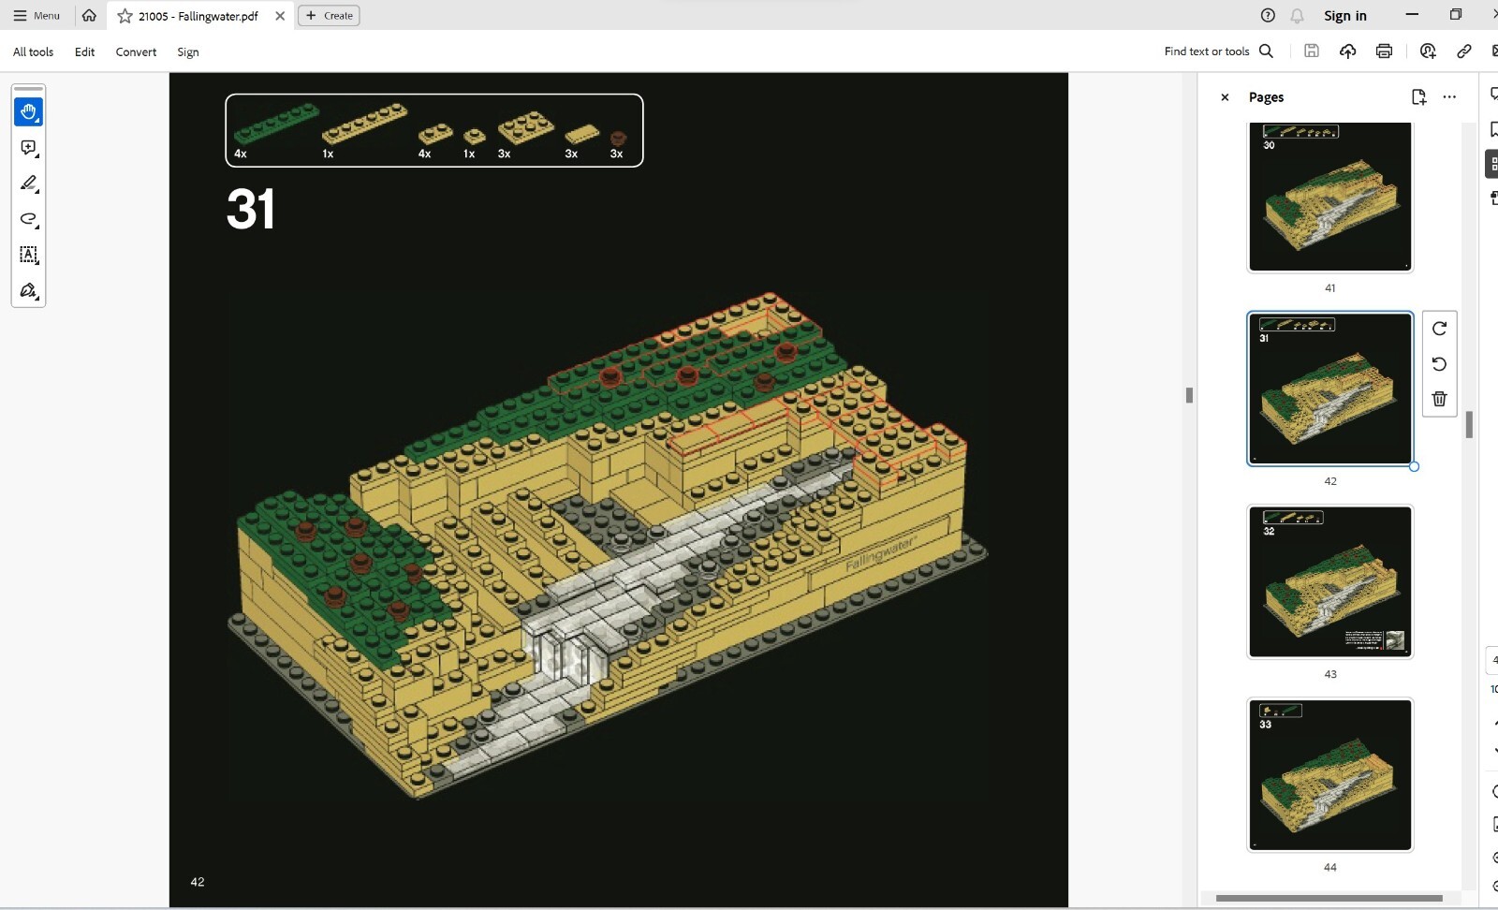The height and width of the screenshot is (910, 1498).
Task: Click the thumbnail resize handle on page 42
Action: point(1414,466)
